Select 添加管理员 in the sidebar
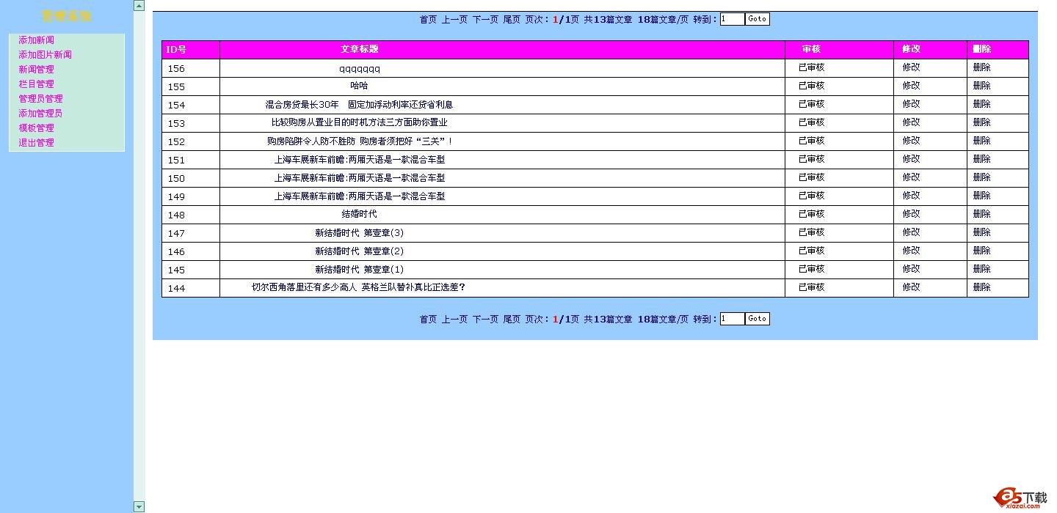 (x=40, y=114)
